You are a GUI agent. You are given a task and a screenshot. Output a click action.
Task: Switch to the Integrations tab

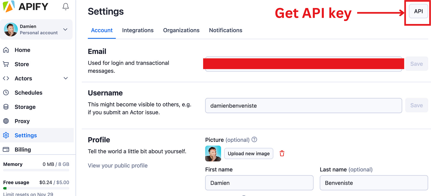tap(138, 30)
